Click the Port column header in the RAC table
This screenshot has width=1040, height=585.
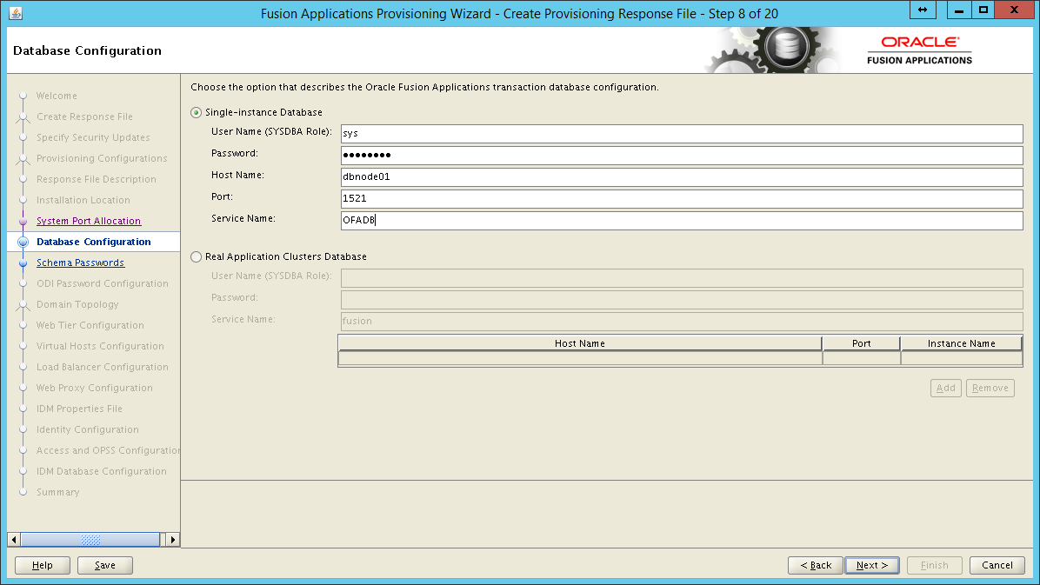tap(861, 343)
